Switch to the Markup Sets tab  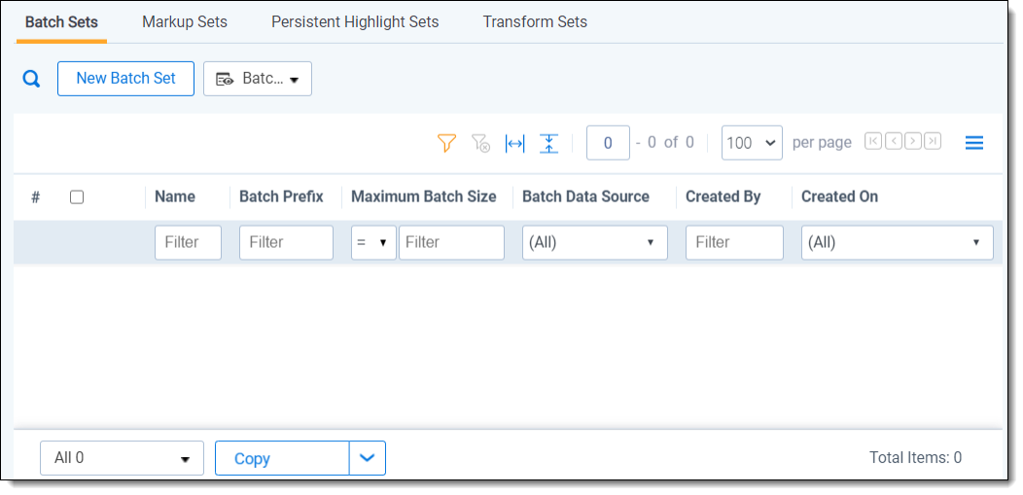[185, 21]
